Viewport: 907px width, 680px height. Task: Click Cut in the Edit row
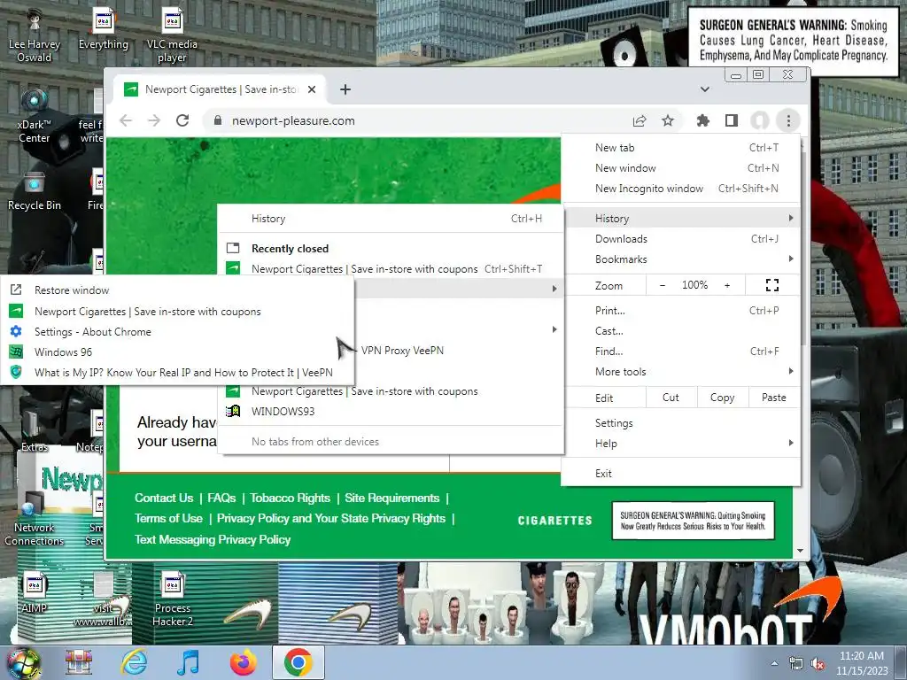pyautogui.click(x=671, y=398)
